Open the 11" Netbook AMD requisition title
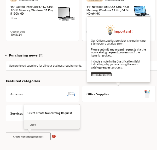Screen dimensions: 157x150 pyautogui.click(x=108, y=10)
